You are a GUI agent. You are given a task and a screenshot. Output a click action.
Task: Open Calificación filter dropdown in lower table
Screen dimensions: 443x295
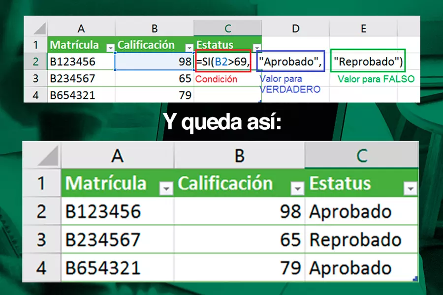pos(297,188)
